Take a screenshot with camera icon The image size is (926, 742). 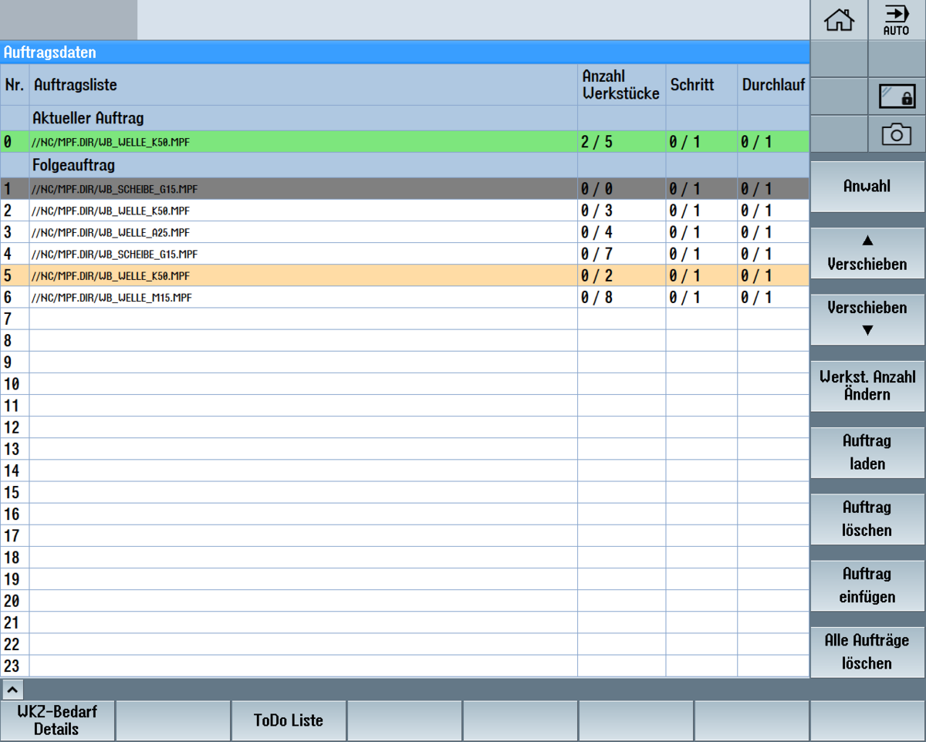point(896,134)
